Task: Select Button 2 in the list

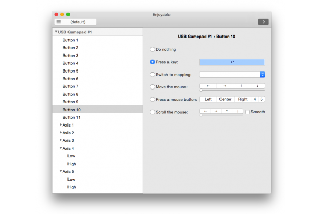Action: 97,48
